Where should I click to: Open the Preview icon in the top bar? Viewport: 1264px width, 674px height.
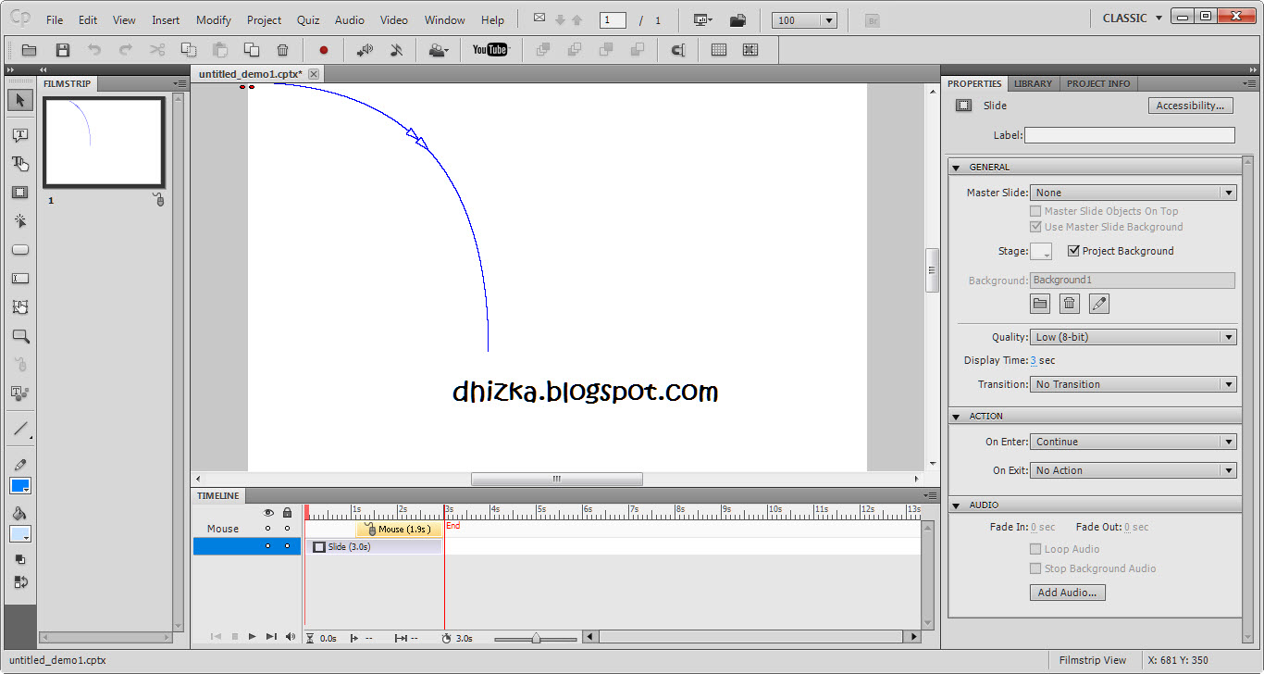(702, 19)
